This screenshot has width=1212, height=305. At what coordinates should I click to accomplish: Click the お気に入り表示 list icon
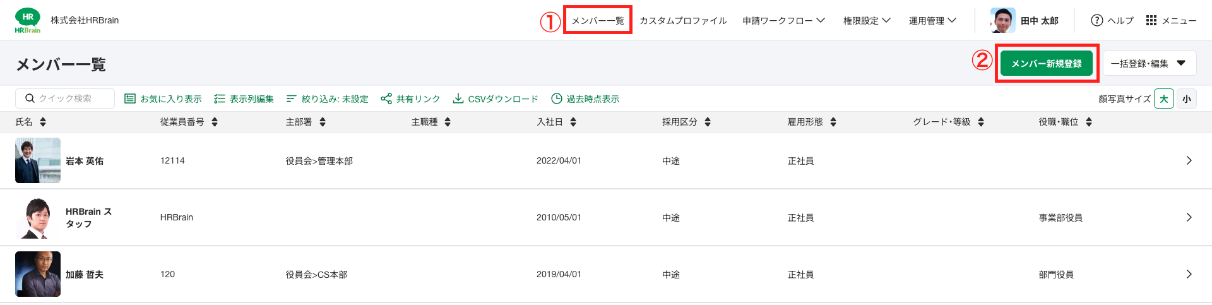(130, 99)
